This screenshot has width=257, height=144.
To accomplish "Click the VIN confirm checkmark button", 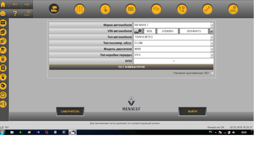I will [212, 31].
